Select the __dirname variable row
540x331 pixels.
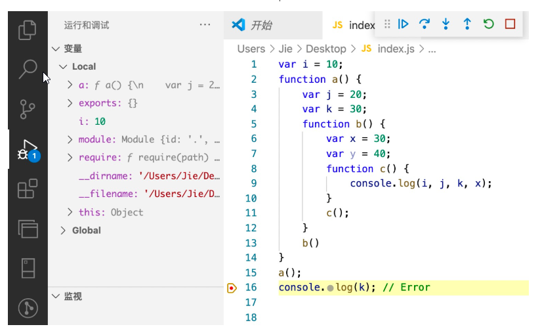[x=136, y=176]
